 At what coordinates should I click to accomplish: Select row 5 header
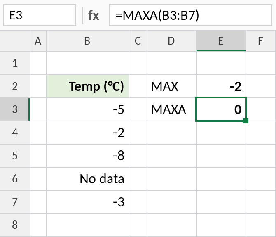tap(15, 156)
